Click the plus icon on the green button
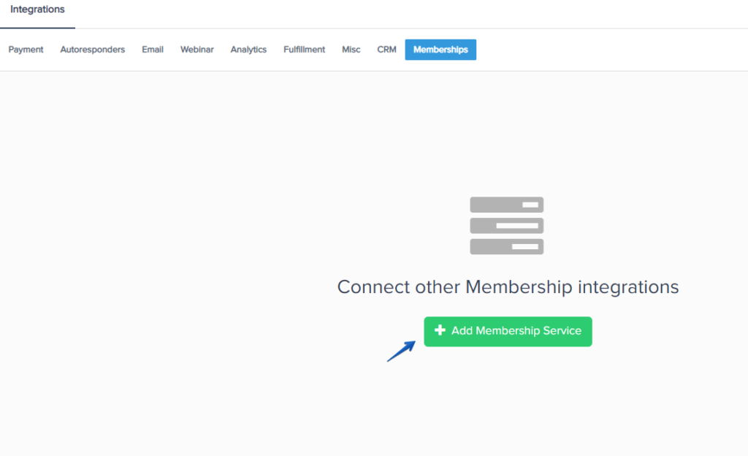The image size is (748, 456). pyautogui.click(x=440, y=331)
